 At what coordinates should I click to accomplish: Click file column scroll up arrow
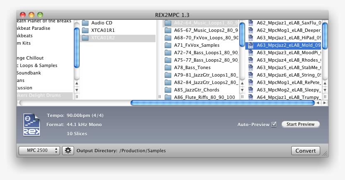coord(325,83)
